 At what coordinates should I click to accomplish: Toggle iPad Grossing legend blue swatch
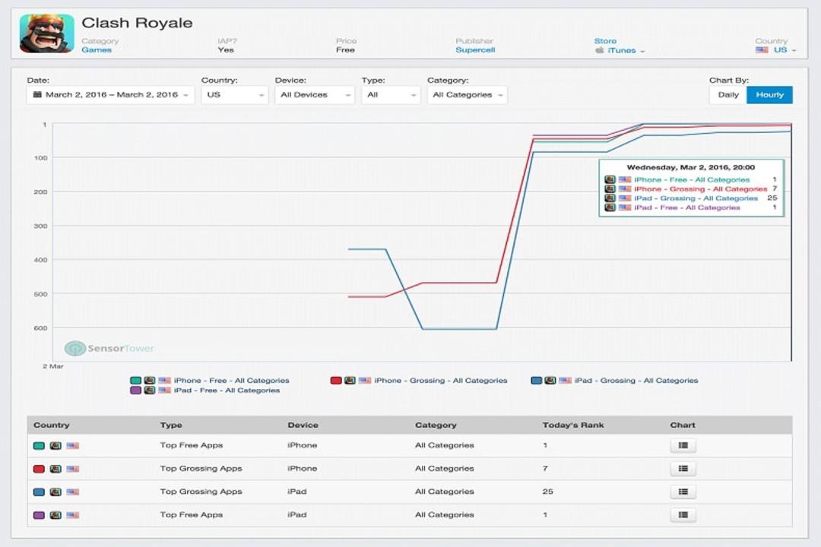(x=536, y=381)
